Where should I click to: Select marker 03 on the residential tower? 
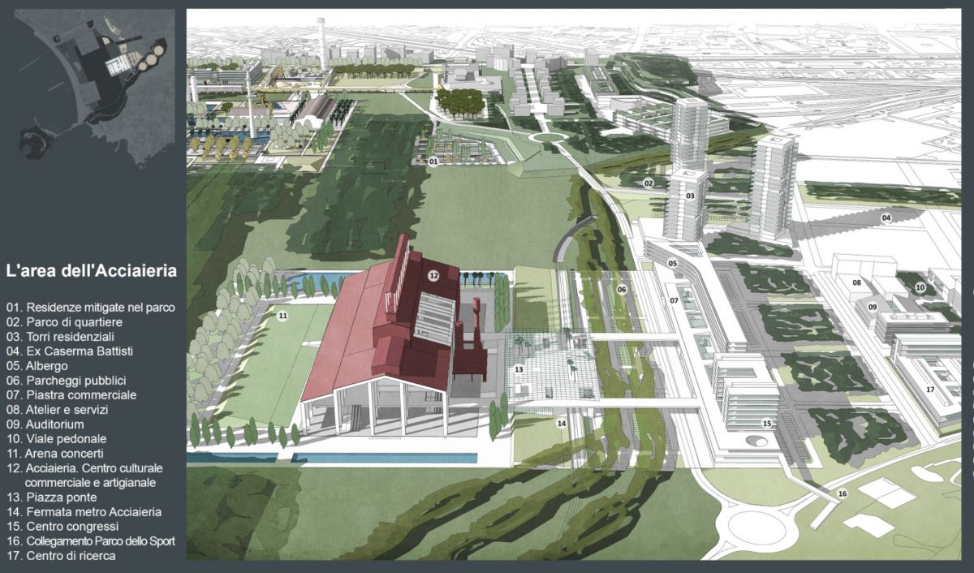[x=690, y=196]
